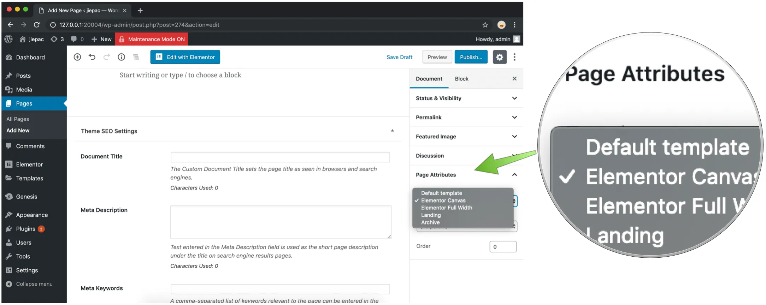
Task: Expand the Status & Visibility panel
Action: pos(466,98)
